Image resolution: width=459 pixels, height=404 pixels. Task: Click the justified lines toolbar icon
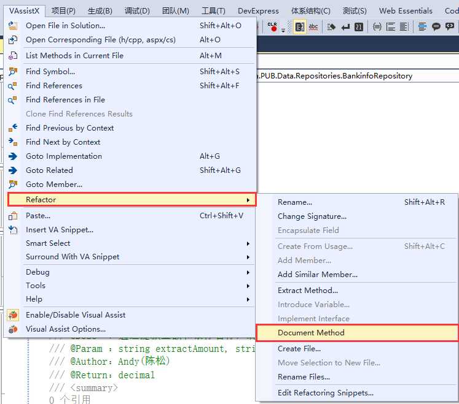(404, 27)
